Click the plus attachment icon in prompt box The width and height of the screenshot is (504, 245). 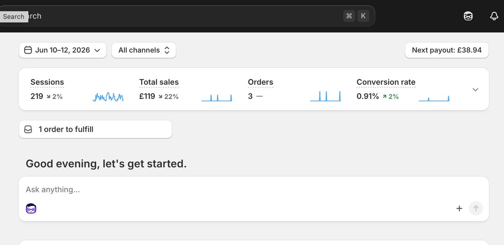point(459,208)
